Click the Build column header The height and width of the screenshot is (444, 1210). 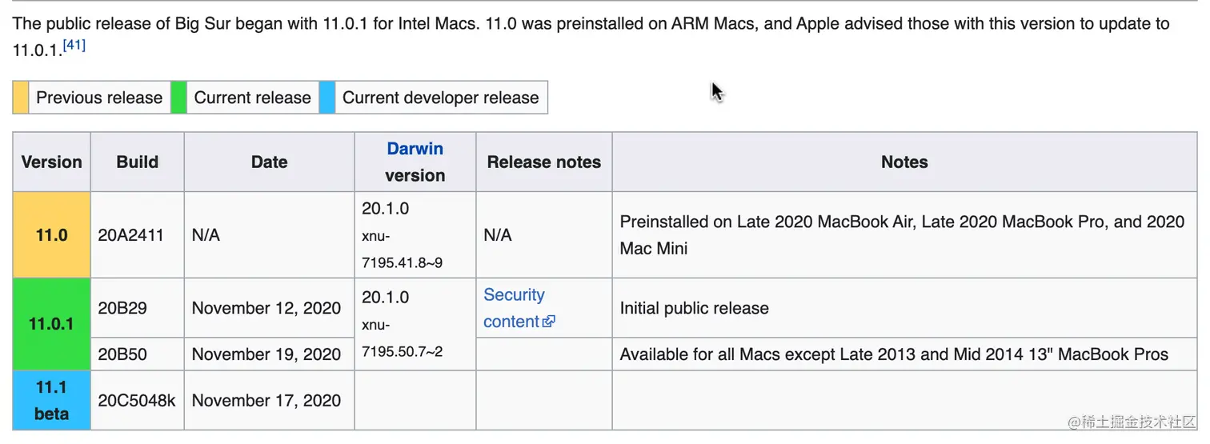(x=138, y=162)
